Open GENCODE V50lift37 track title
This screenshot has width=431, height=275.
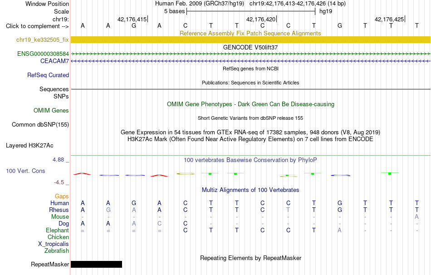pos(250,47)
